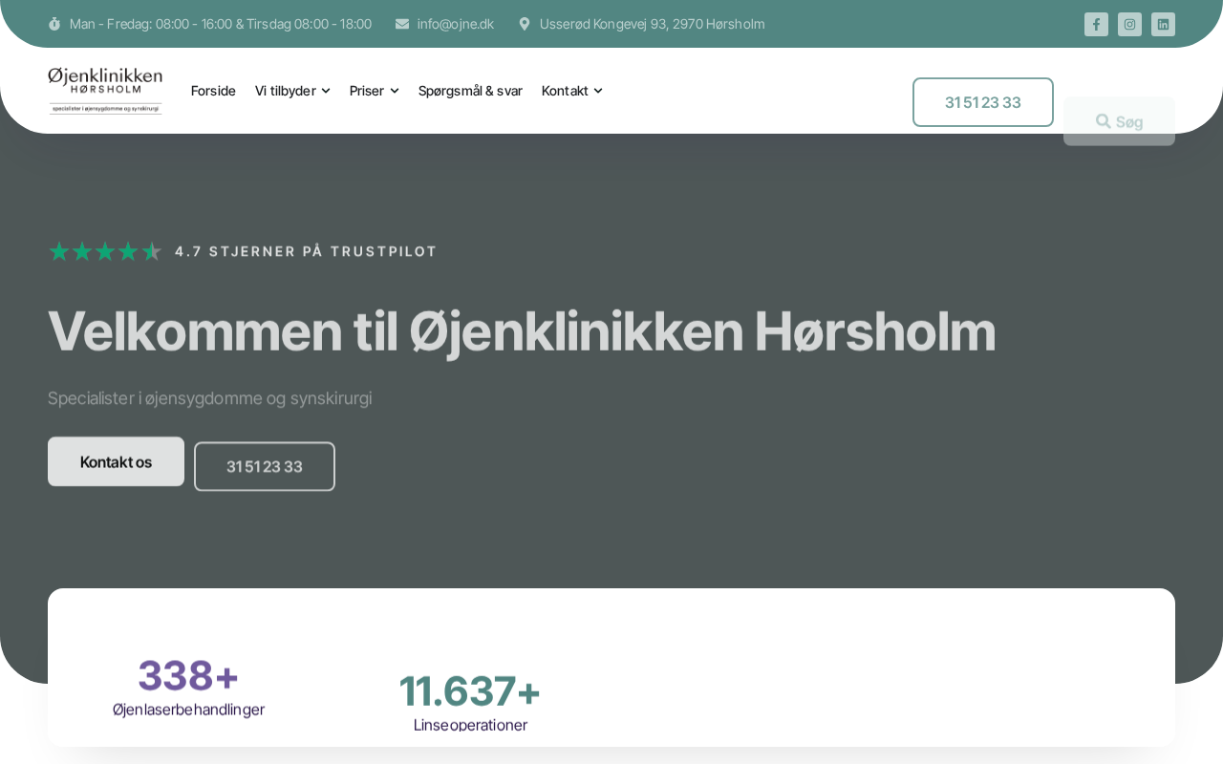Viewport: 1223px width, 764px height.
Task: Expand the Vi tilbyder dropdown arrow
Action: pyautogui.click(x=326, y=91)
